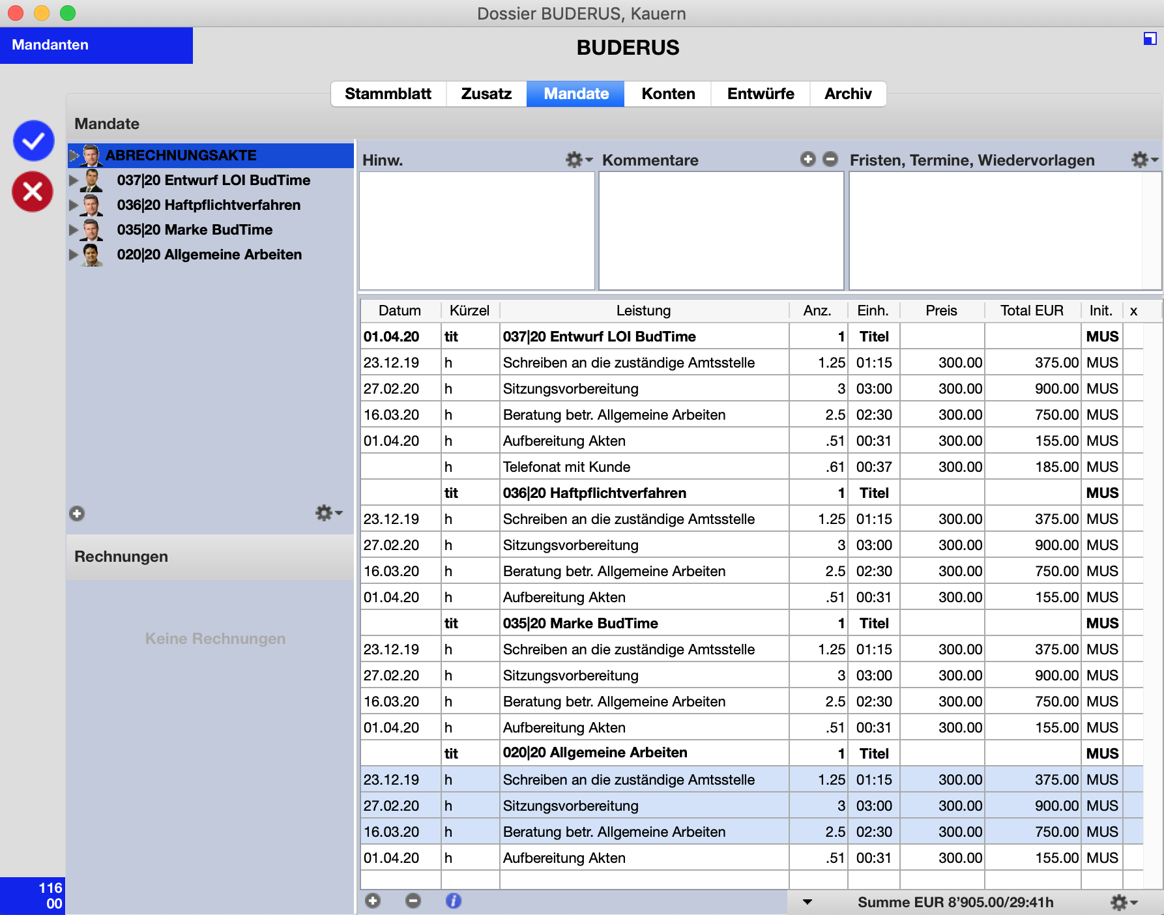Open the Summe dropdown arrow
The height and width of the screenshot is (915, 1164).
(808, 902)
